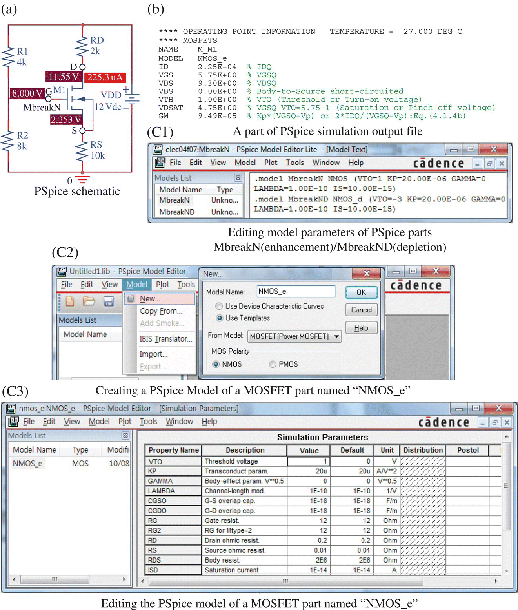Click the Distribution column header
This screenshot has height=610, width=518.
point(423,450)
